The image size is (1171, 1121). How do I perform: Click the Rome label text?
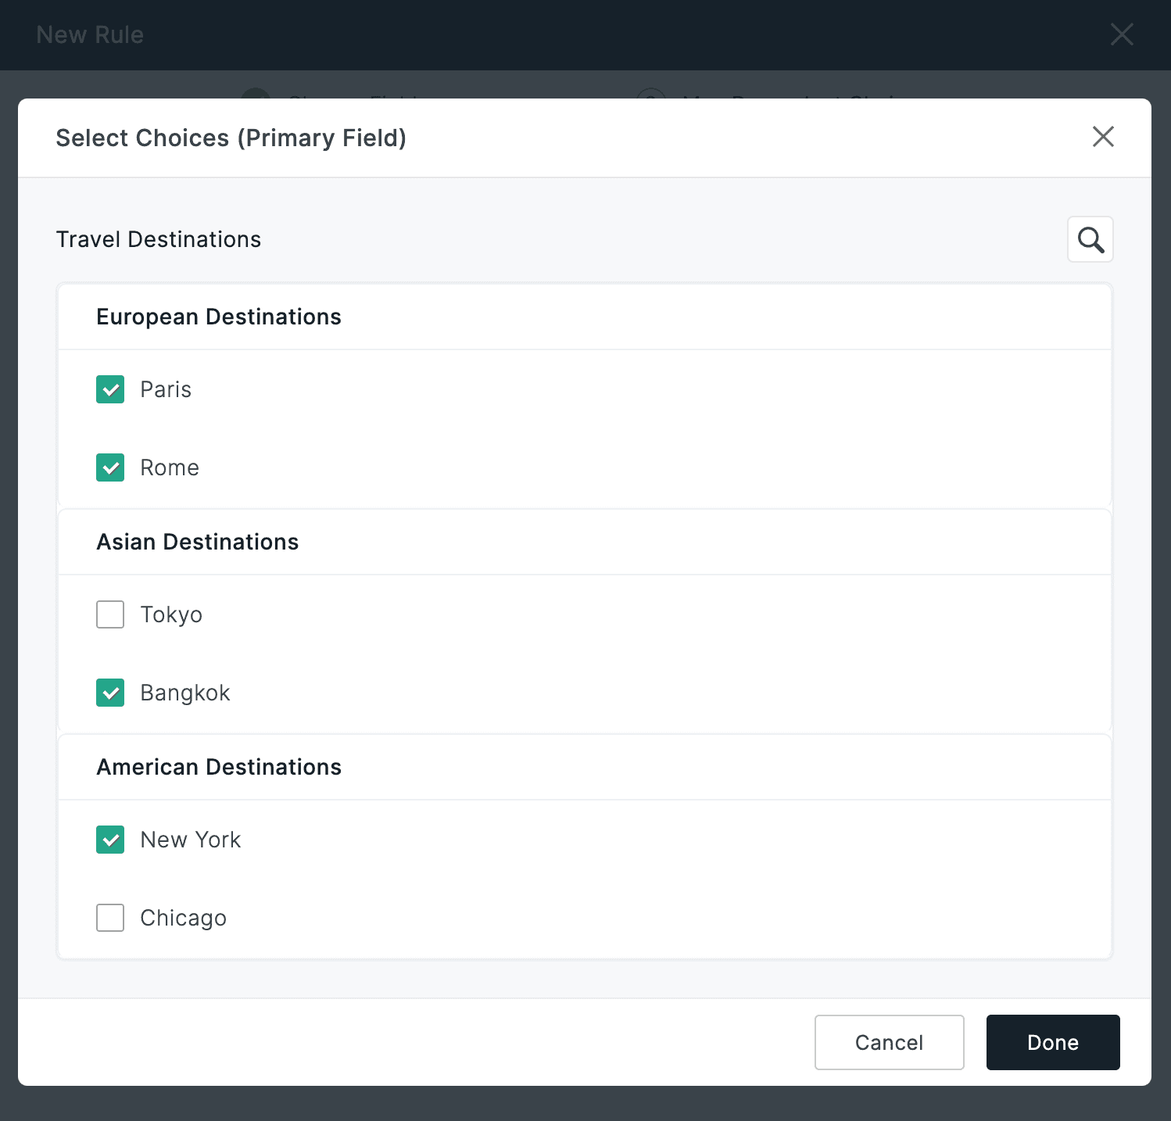point(170,467)
